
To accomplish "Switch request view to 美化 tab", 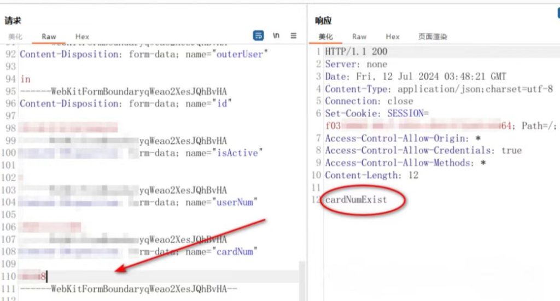I will tap(15, 37).
